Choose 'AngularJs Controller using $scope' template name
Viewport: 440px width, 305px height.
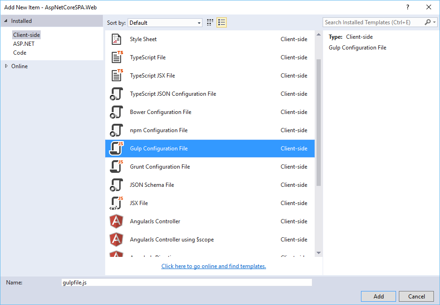tap(172, 240)
